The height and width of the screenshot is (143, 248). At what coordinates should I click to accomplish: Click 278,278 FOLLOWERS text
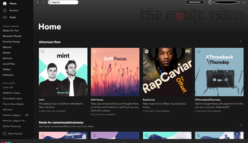tap(103, 114)
